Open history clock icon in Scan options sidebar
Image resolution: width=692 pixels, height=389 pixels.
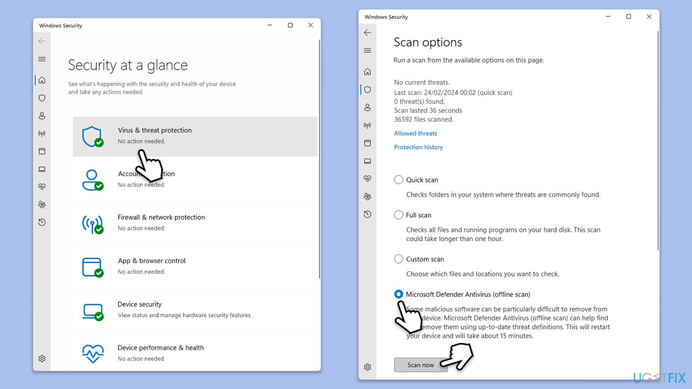[x=368, y=214]
